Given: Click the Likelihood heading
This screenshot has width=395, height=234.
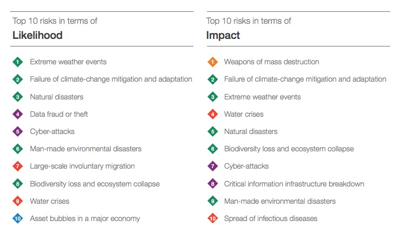Looking at the screenshot, I should 38,36.
